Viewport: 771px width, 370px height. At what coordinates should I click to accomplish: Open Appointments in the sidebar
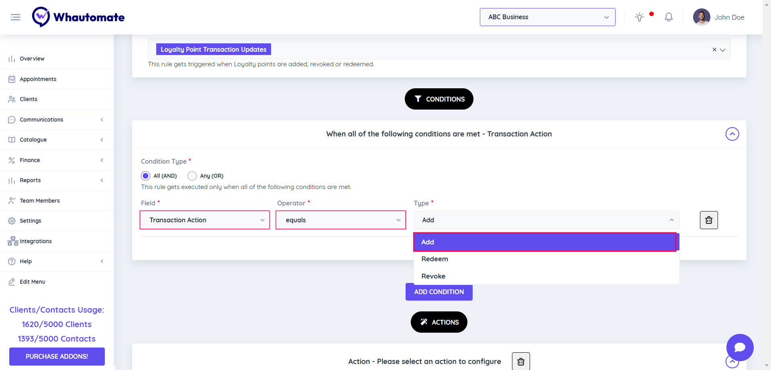38,79
